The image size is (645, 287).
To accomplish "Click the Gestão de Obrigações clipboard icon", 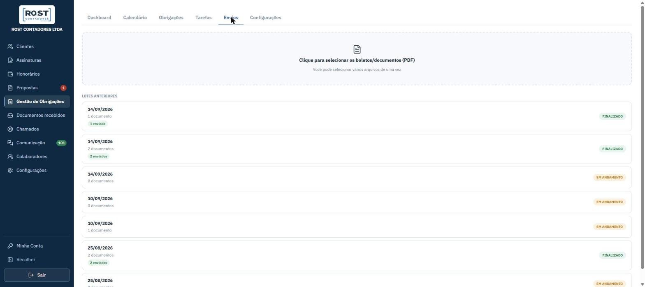I will coord(10,102).
